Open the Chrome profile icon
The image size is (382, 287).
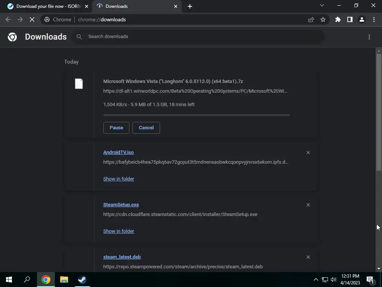[x=362, y=19]
